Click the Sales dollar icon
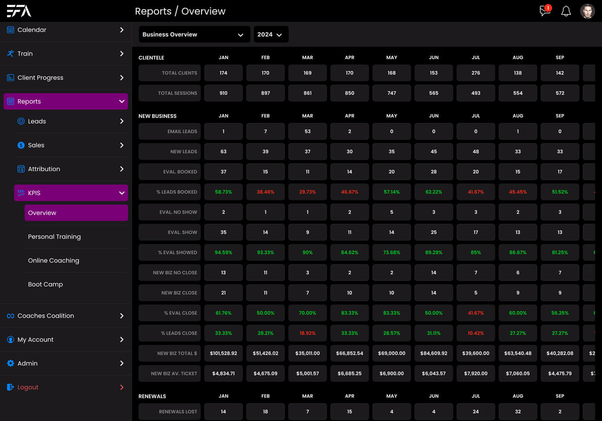 pos(21,145)
